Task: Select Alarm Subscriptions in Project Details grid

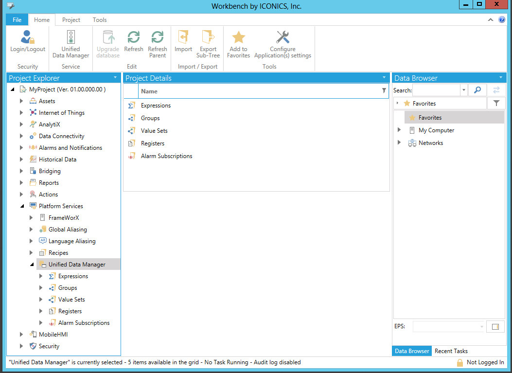Action: [x=166, y=156]
